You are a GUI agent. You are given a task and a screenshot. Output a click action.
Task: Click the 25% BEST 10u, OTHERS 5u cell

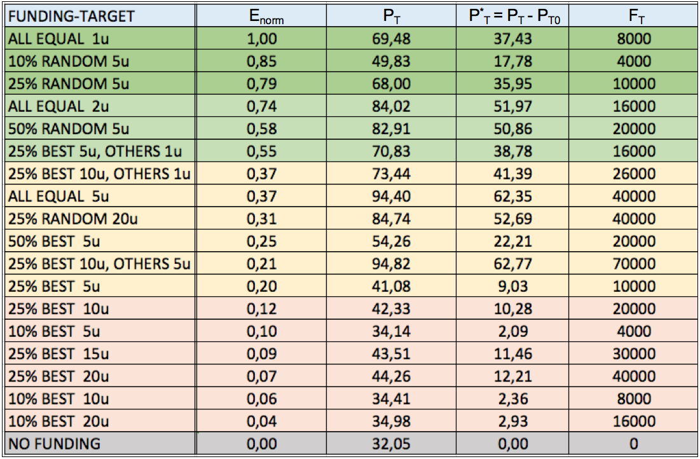coord(99,264)
